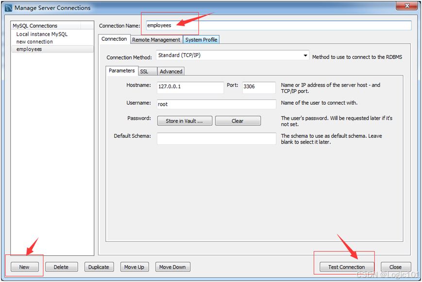Click the 'Name of the user to connect with.' text

point(319,103)
